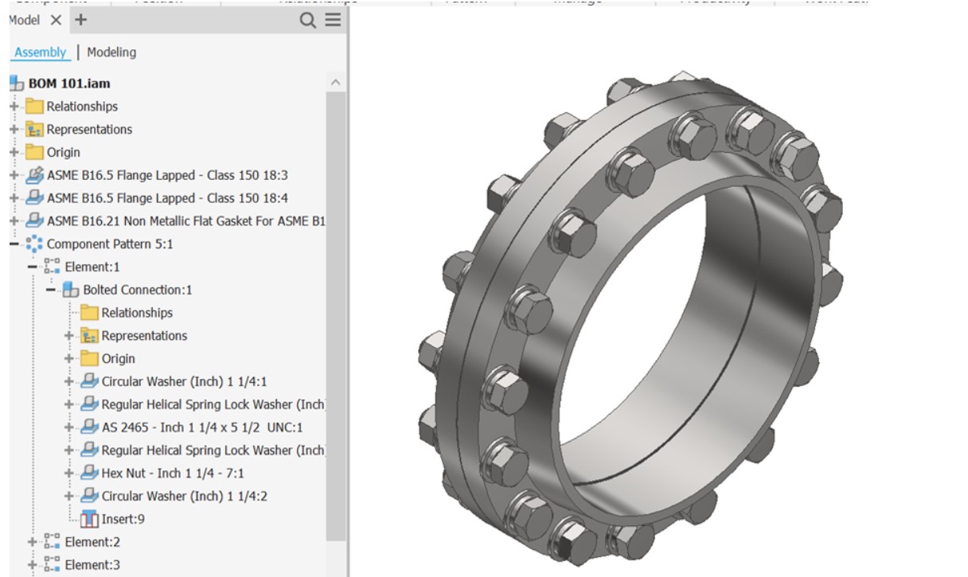Close the Model browser tab
The width and height of the screenshot is (968, 577).
(56, 21)
